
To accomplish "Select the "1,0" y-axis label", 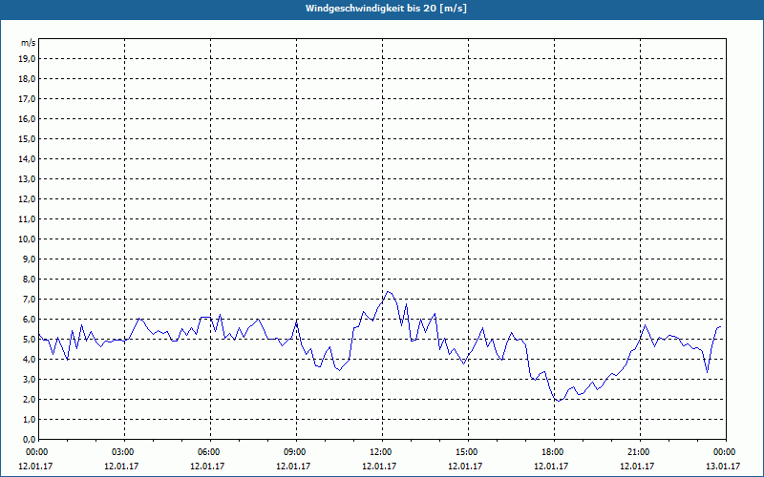I will [30, 420].
